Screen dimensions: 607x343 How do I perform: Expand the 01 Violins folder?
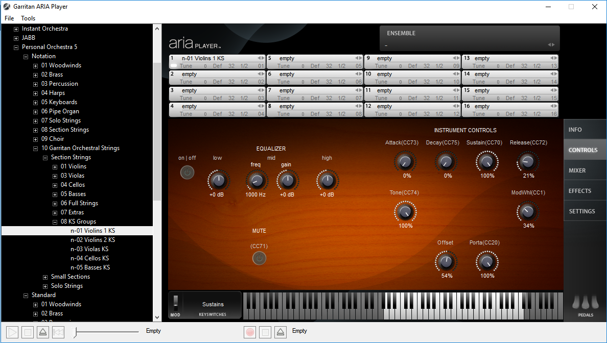pyautogui.click(x=55, y=166)
